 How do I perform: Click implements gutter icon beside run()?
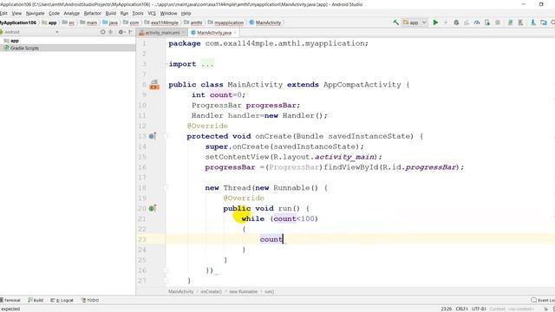[x=153, y=208]
